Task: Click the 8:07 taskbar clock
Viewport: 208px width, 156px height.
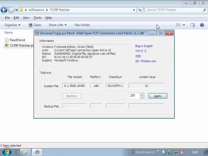Action: tap(195, 152)
